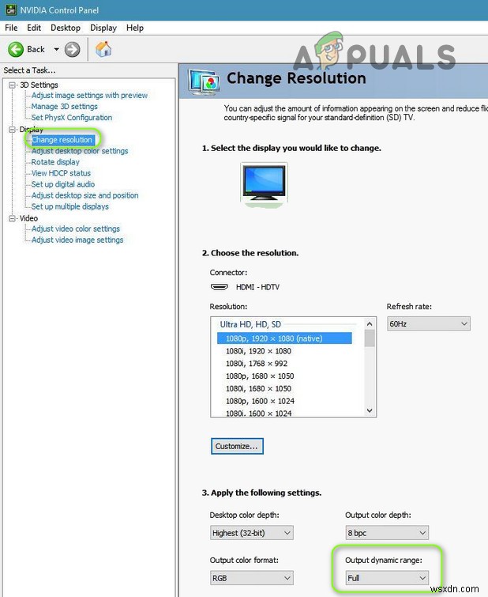Select 1080i, 1680 × 1050 resolution
The height and width of the screenshot is (597, 488).
(258, 388)
